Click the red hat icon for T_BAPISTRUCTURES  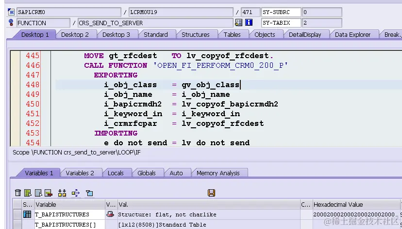[x=110, y=214]
